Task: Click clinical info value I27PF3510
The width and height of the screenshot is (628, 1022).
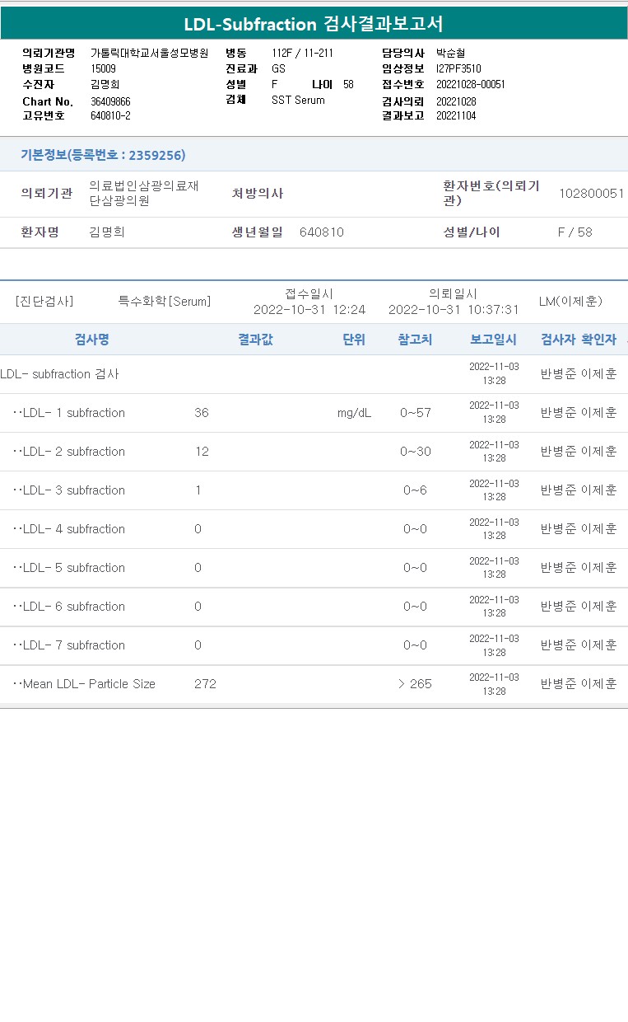Action: [458, 68]
